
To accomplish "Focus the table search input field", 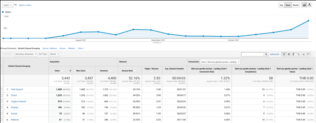I will click(x=253, y=54).
